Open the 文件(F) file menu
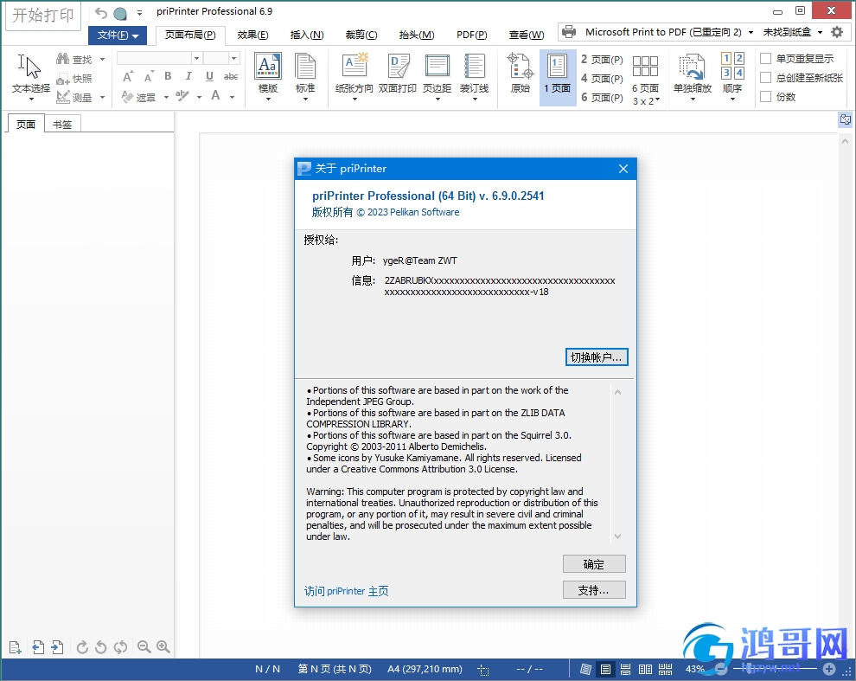 (118, 35)
